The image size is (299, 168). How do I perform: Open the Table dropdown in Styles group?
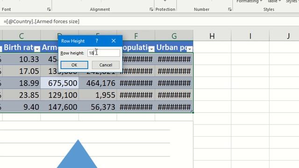[274, 1]
